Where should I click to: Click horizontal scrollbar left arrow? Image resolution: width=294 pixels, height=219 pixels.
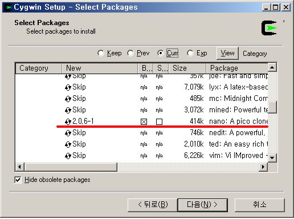click(19, 167)
